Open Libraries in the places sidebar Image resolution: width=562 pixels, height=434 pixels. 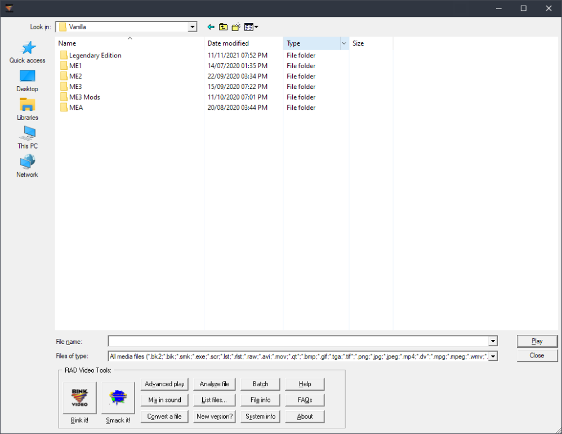[x=28, y=110]
